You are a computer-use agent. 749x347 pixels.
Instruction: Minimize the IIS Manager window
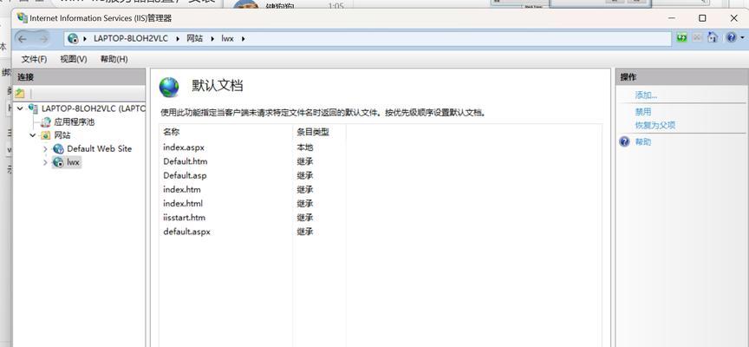(672, 18)
